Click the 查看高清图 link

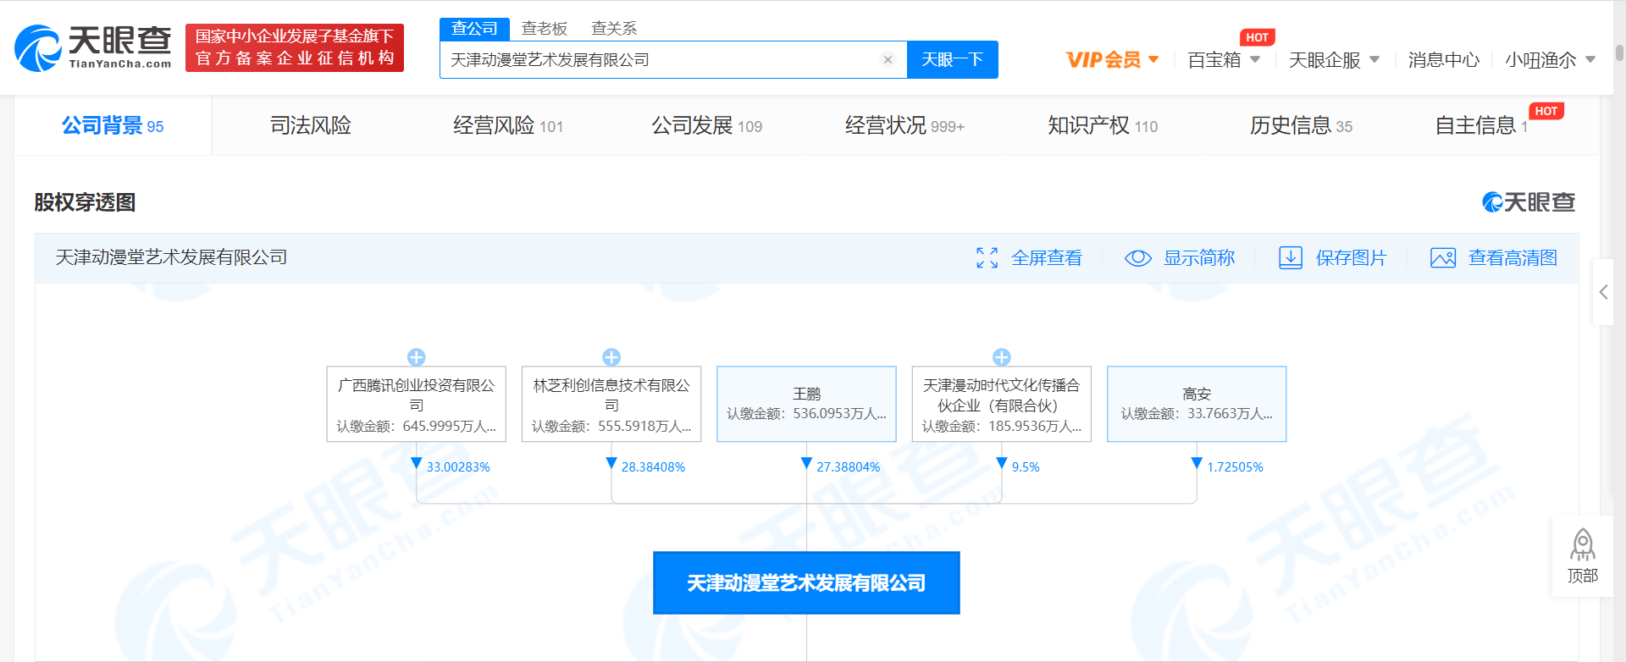tap(1513, 258)
